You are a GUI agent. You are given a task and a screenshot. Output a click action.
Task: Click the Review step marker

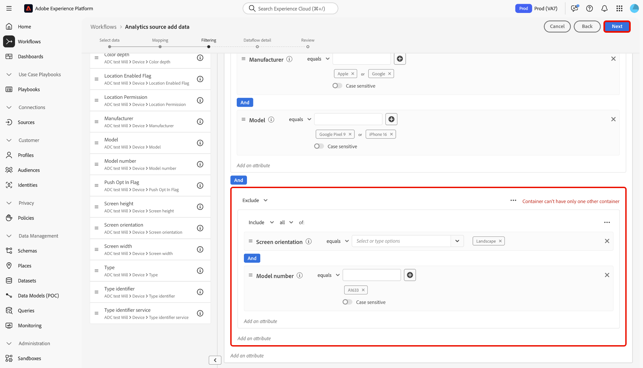click(308, 47)
